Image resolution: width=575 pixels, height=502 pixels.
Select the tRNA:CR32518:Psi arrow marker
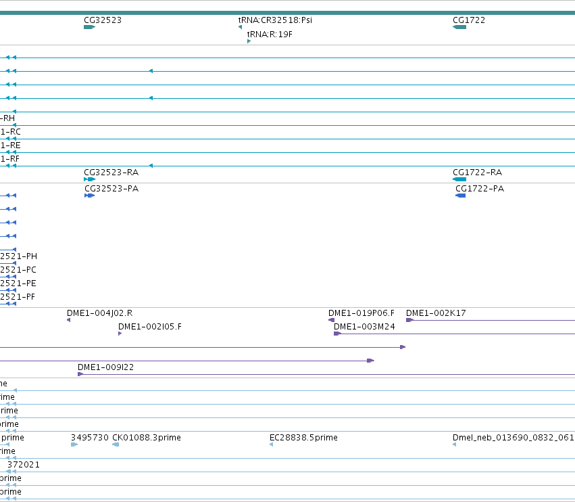[x=240, y=27]
